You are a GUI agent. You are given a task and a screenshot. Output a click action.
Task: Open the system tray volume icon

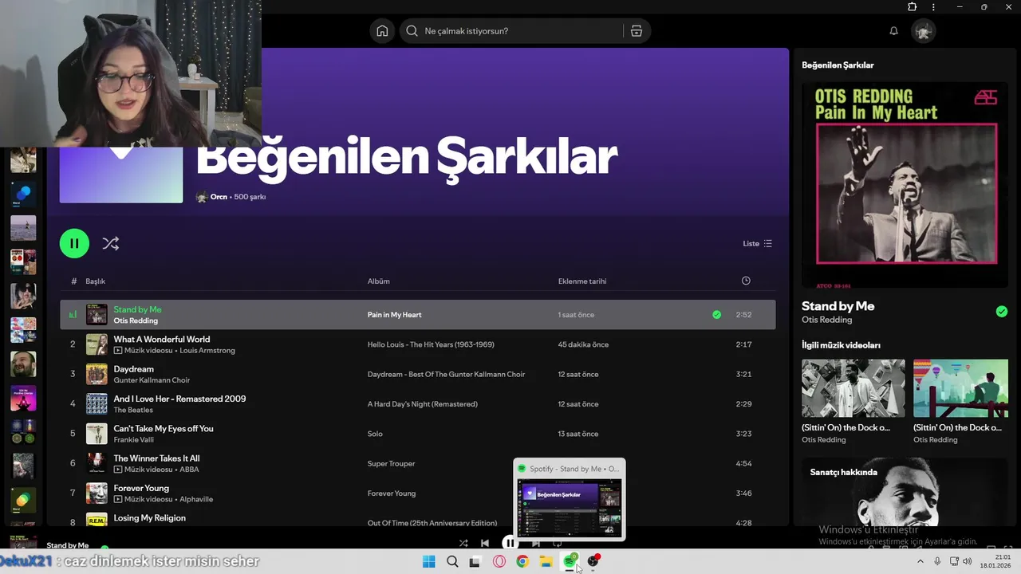[x=967, y=561]
